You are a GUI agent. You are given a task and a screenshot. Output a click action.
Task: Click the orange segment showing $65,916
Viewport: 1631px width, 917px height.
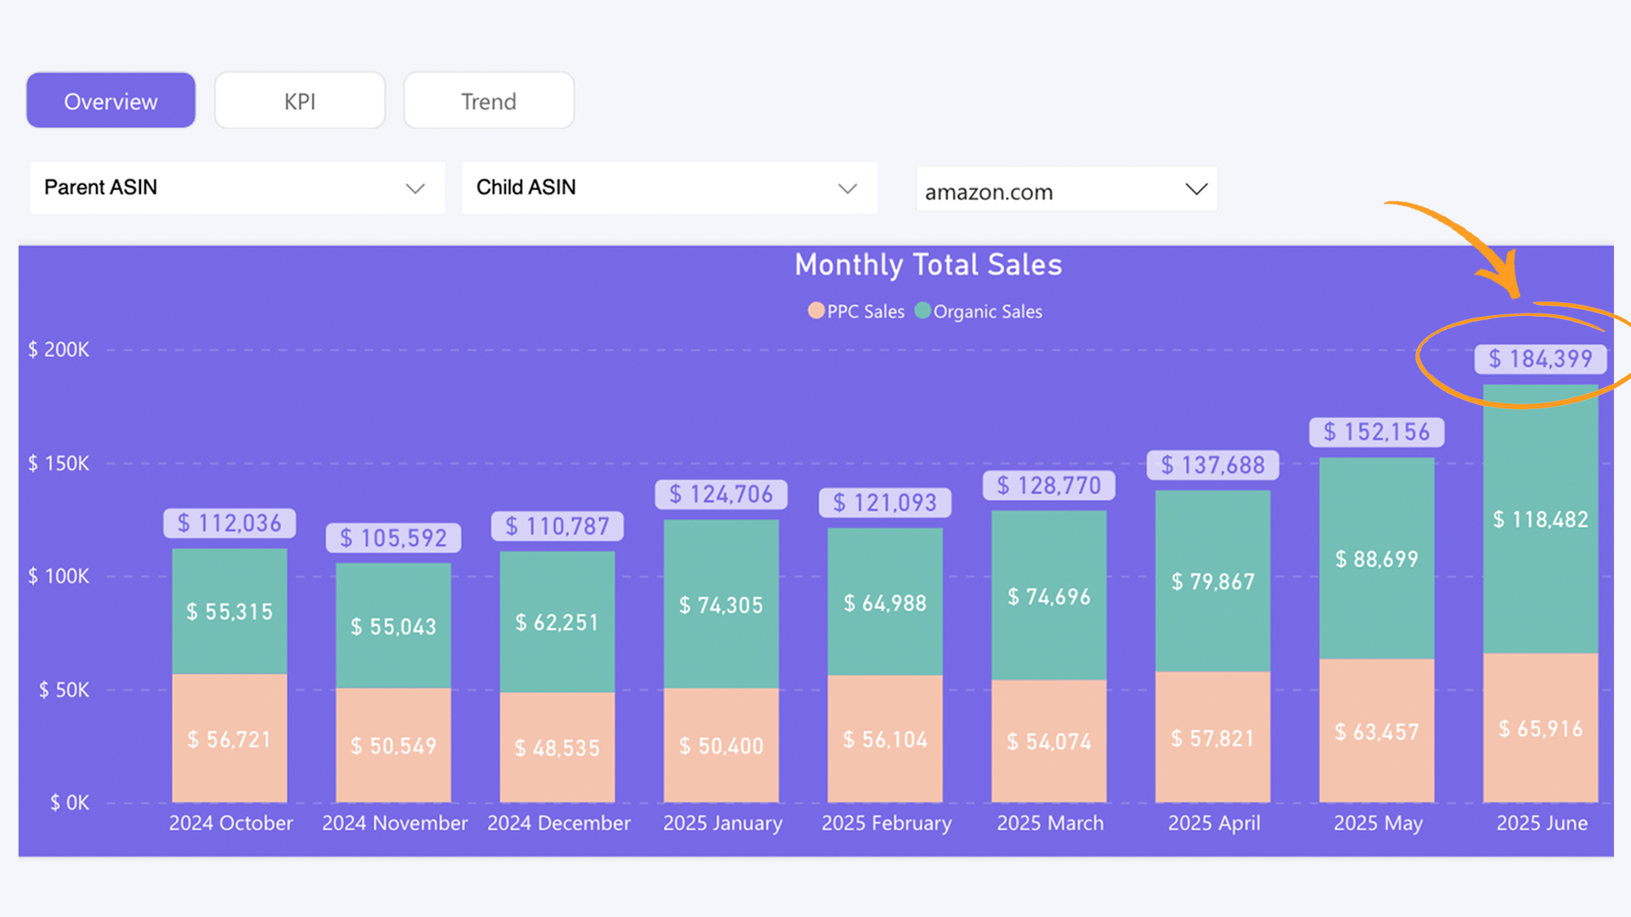pos(1539,729)
